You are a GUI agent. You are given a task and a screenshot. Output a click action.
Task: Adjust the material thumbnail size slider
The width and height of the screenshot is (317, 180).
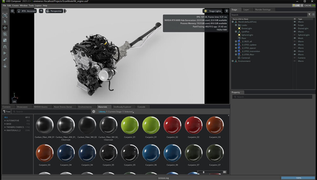pos(204,172)
